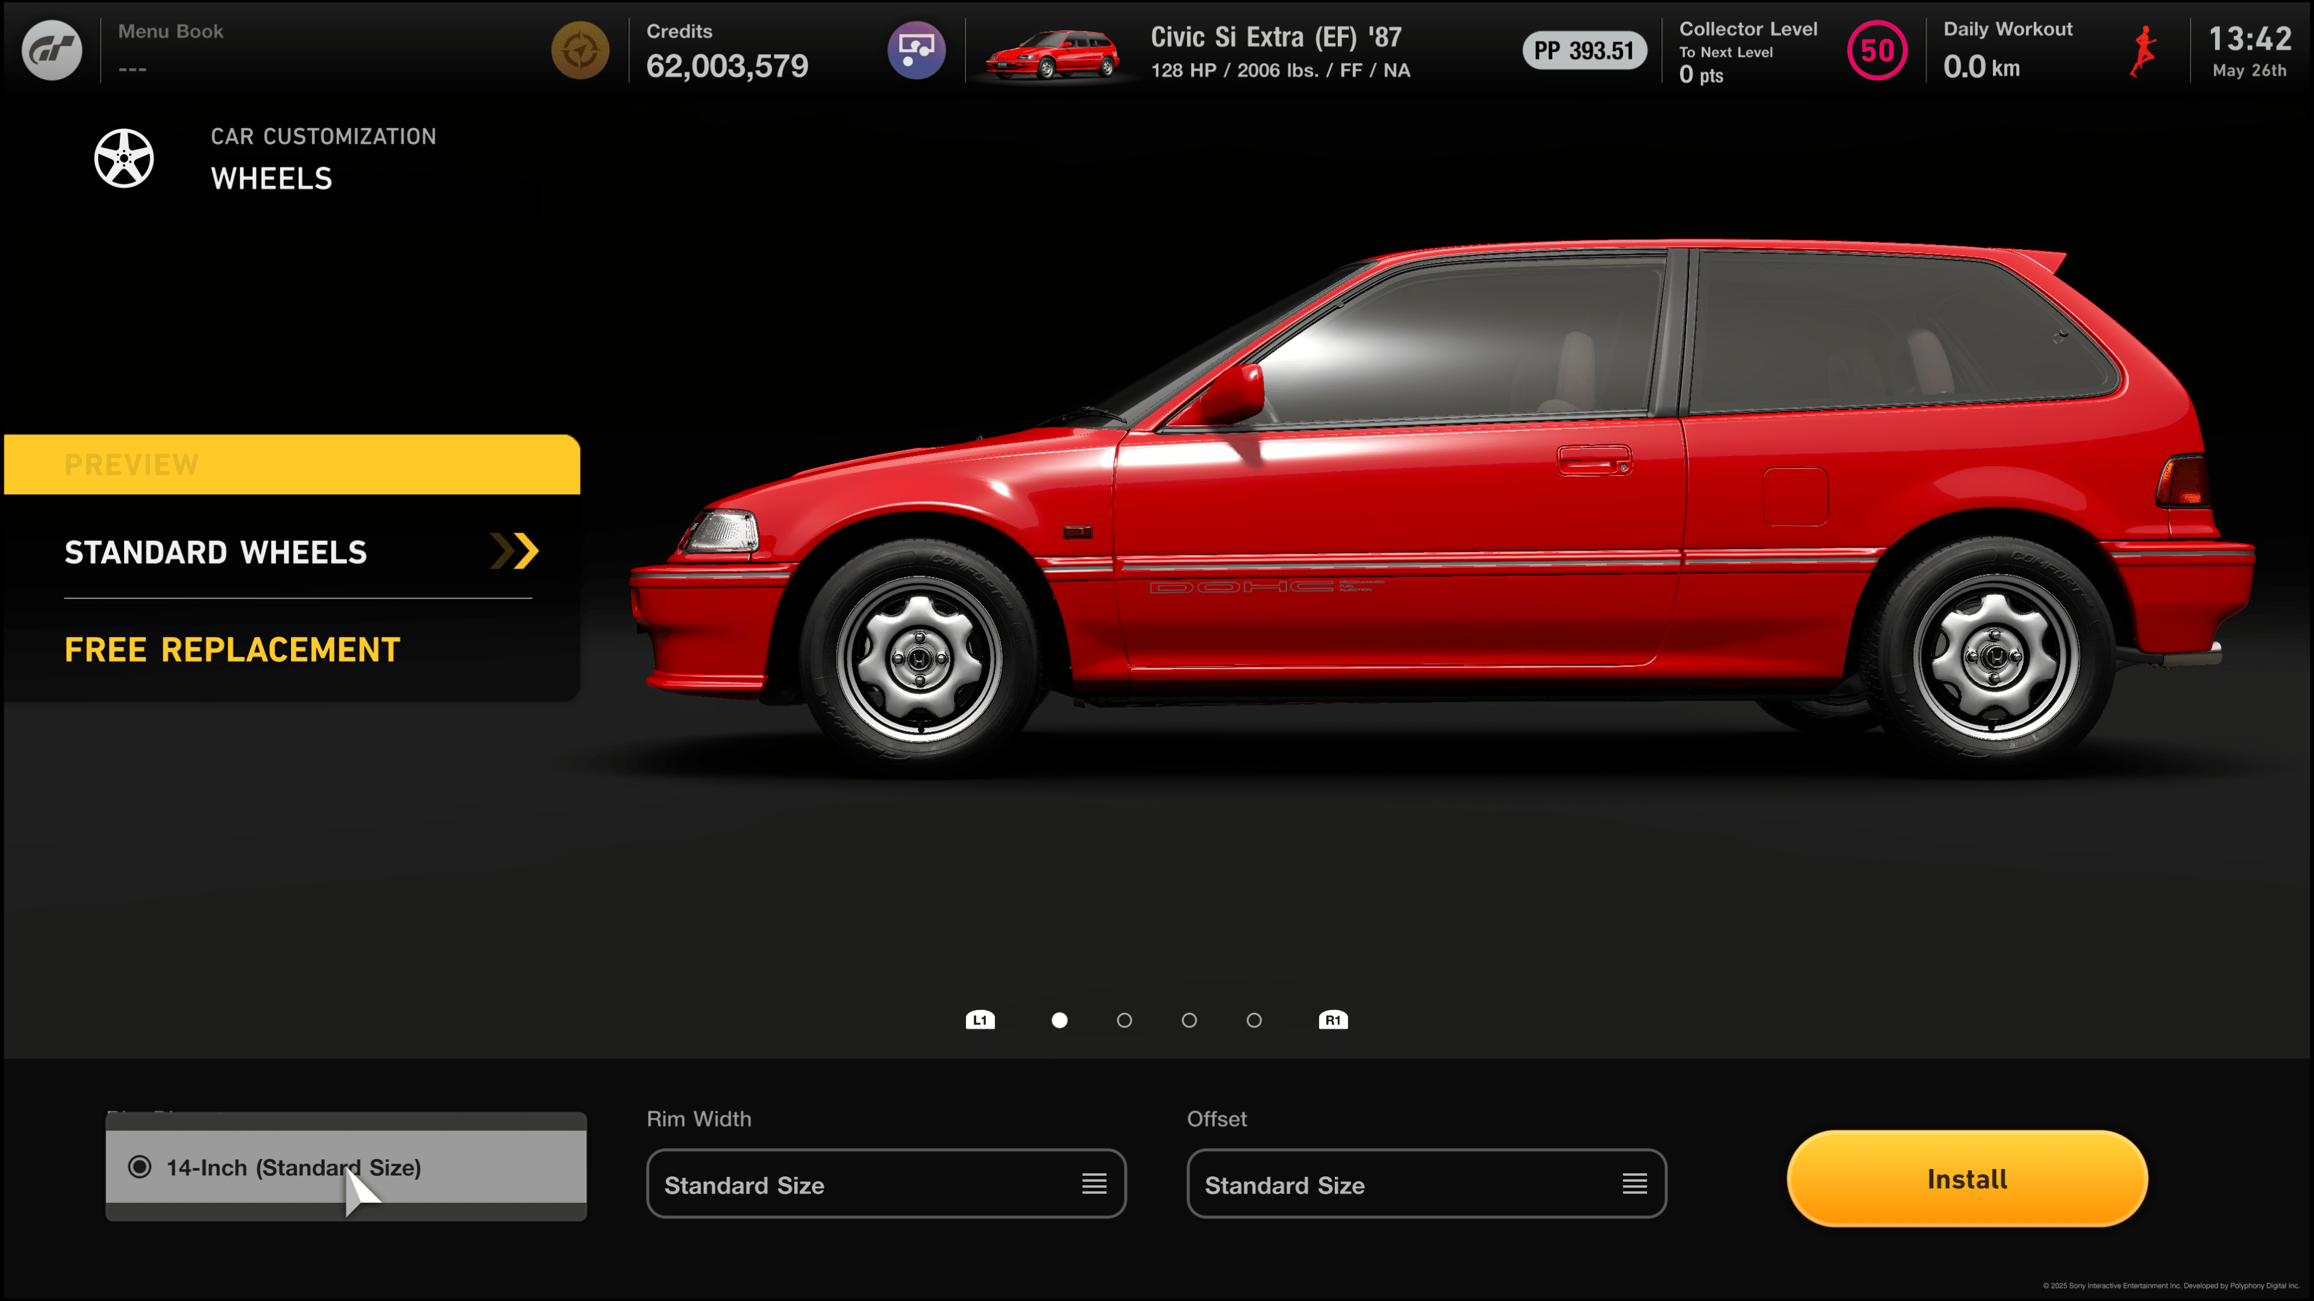Select the PREVIEW menu item
The width and height of the screenshot is (2314, 1301).
(292, 464)
